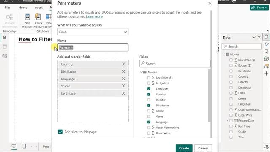Click the Share button

point(259,8)
